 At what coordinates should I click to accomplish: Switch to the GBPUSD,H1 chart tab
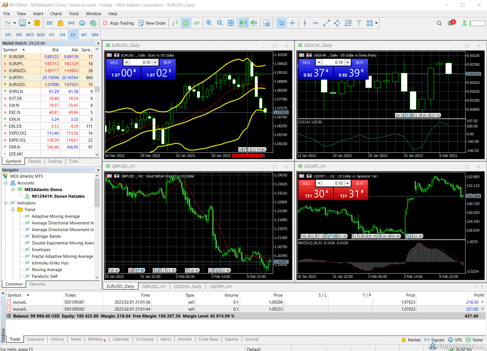click(154, 286)
